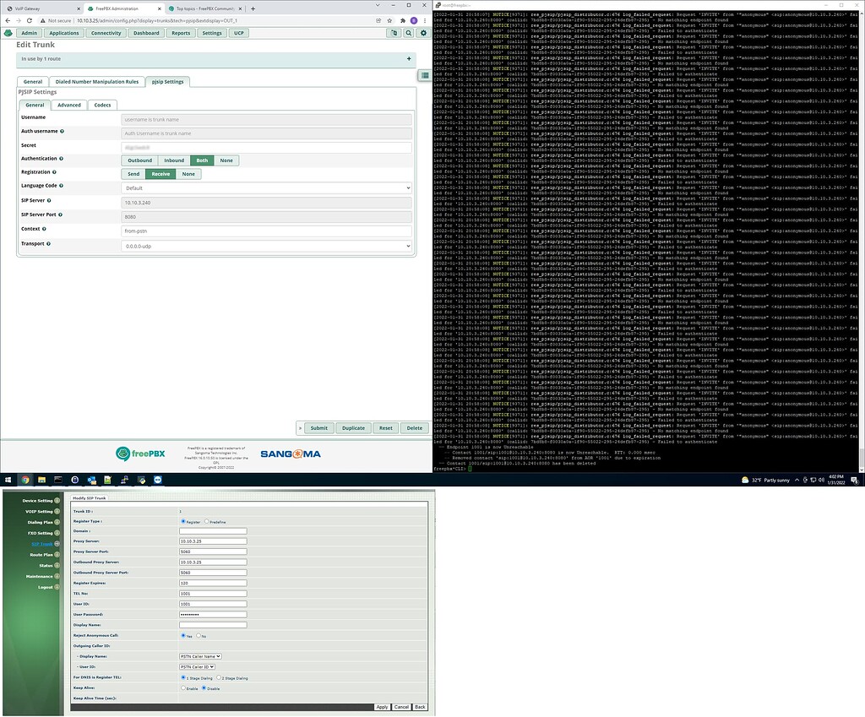Click the volume icon in system tray

tap(821, 480)
